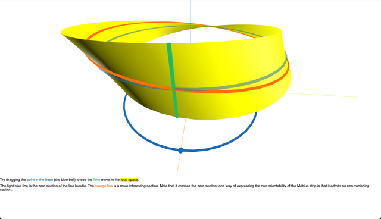Screen dimensions: 381x219
Task: Click the 'Try dragging the' instruction text
Action: coord(13,180)
